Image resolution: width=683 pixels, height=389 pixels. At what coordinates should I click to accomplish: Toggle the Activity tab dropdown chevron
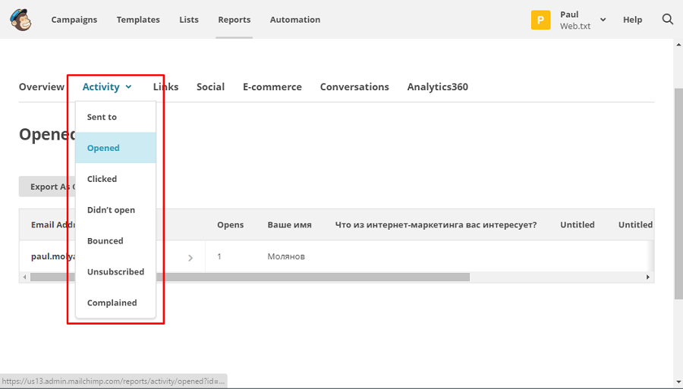pyautogui.click(x=128, y=87)
